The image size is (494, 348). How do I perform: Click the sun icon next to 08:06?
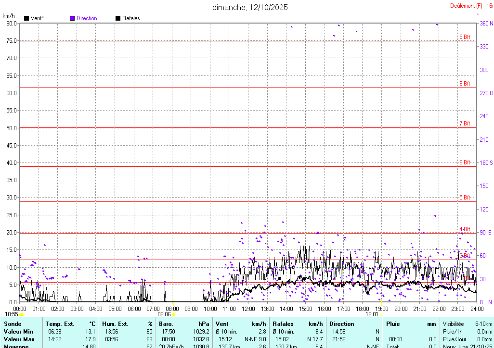coord(174,314)
